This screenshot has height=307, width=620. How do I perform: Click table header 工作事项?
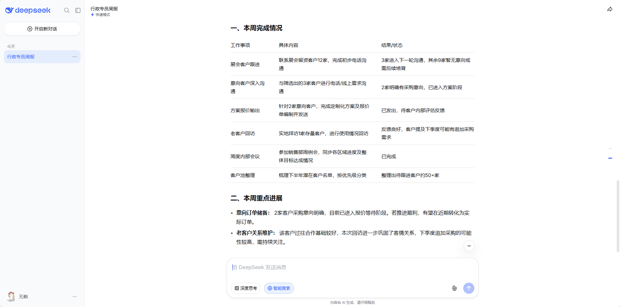pos(240,45)
